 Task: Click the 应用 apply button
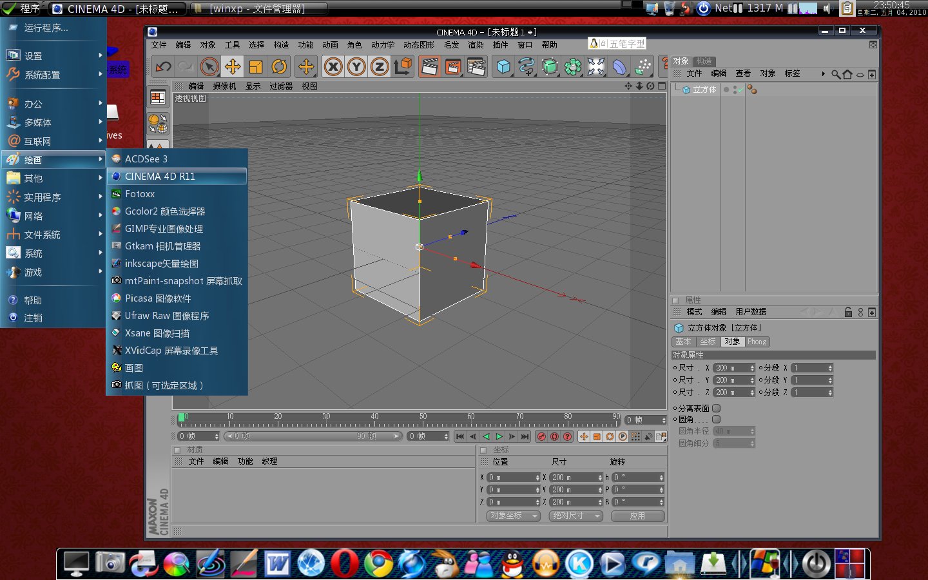(638, 516)
